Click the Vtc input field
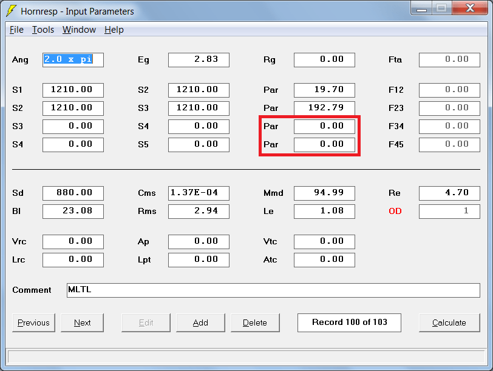 324,242
